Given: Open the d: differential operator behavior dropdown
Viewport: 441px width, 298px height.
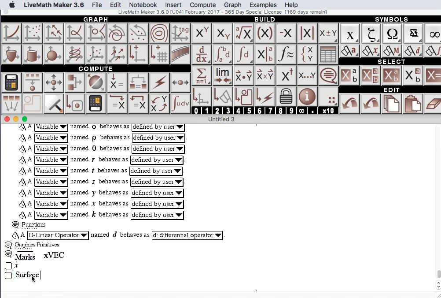Looking at the screenshot, I should [187, 235].
